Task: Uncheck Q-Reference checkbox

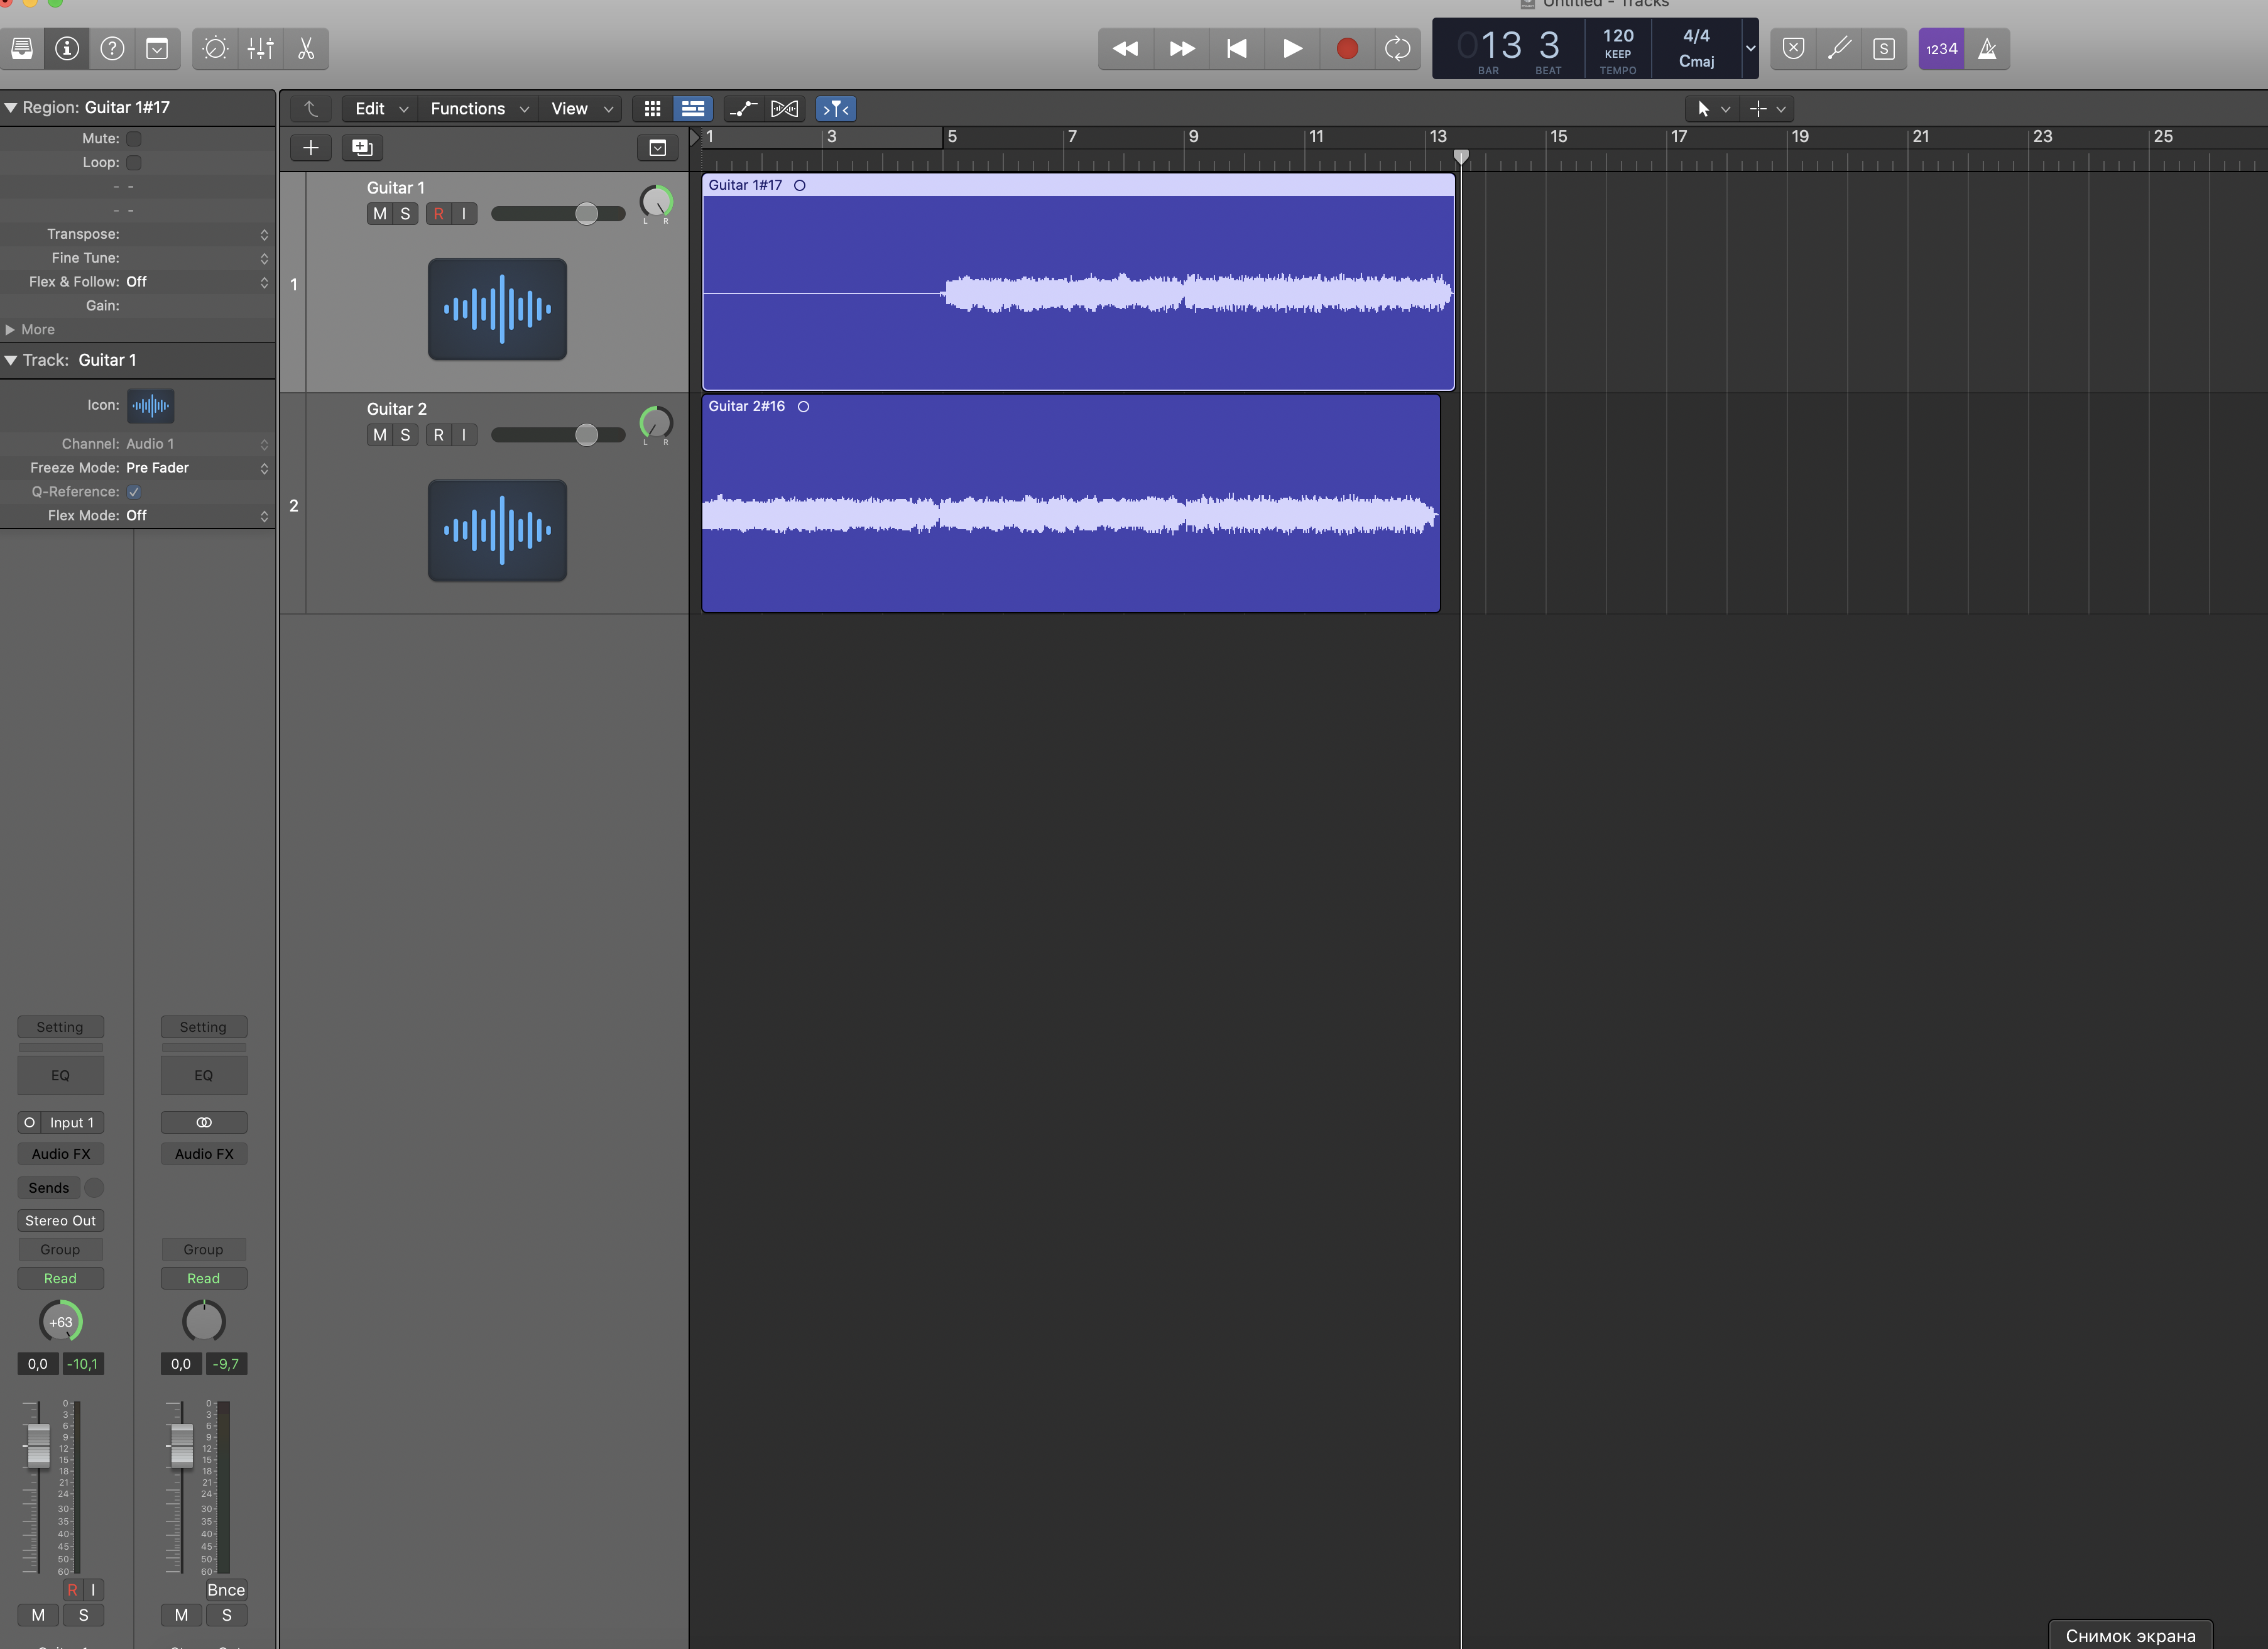Action: tap(134, 491)
